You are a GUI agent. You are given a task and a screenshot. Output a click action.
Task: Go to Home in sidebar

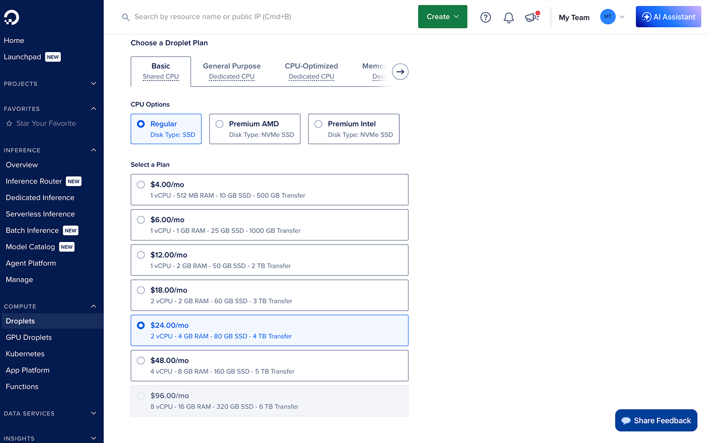(x=14, y=40)
